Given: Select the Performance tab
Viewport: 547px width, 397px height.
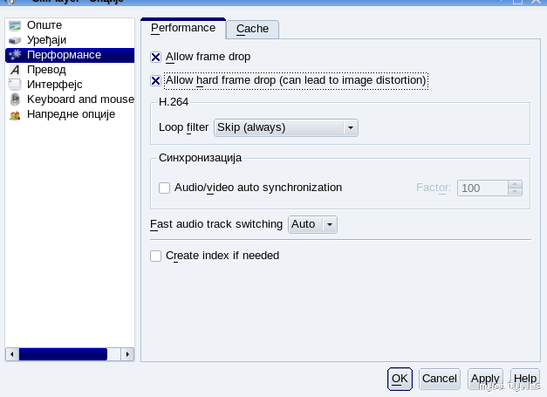Looking at the screenshot, I should 183,28.
